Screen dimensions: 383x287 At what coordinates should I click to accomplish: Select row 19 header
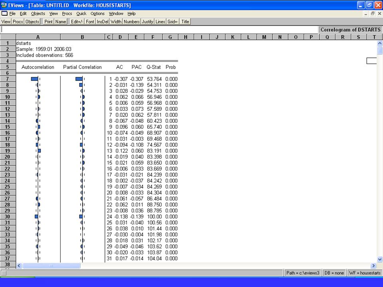[8, 151]
